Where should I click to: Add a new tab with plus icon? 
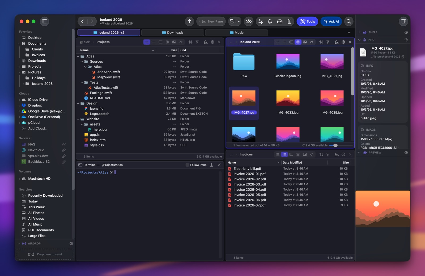tap(349, 33)
